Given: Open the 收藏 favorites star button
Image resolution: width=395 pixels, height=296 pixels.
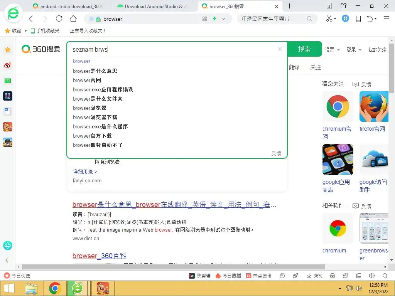Looking at the screenshot, I should click(x=13, y=31).
